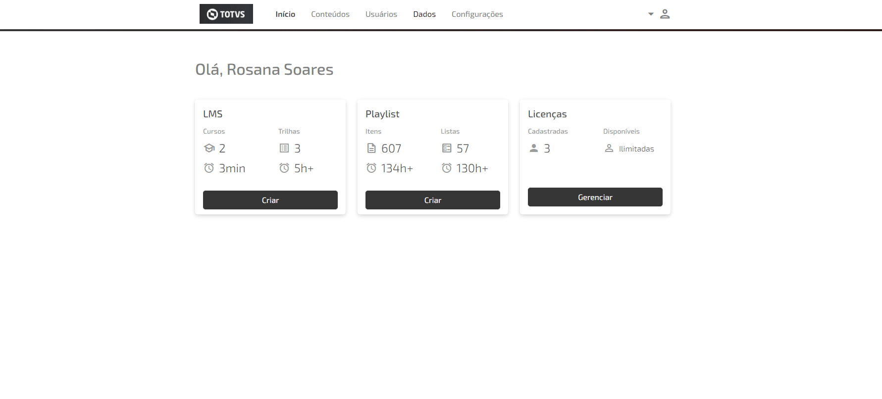Click the Ilimitadas value

click(x=636, y=149)
